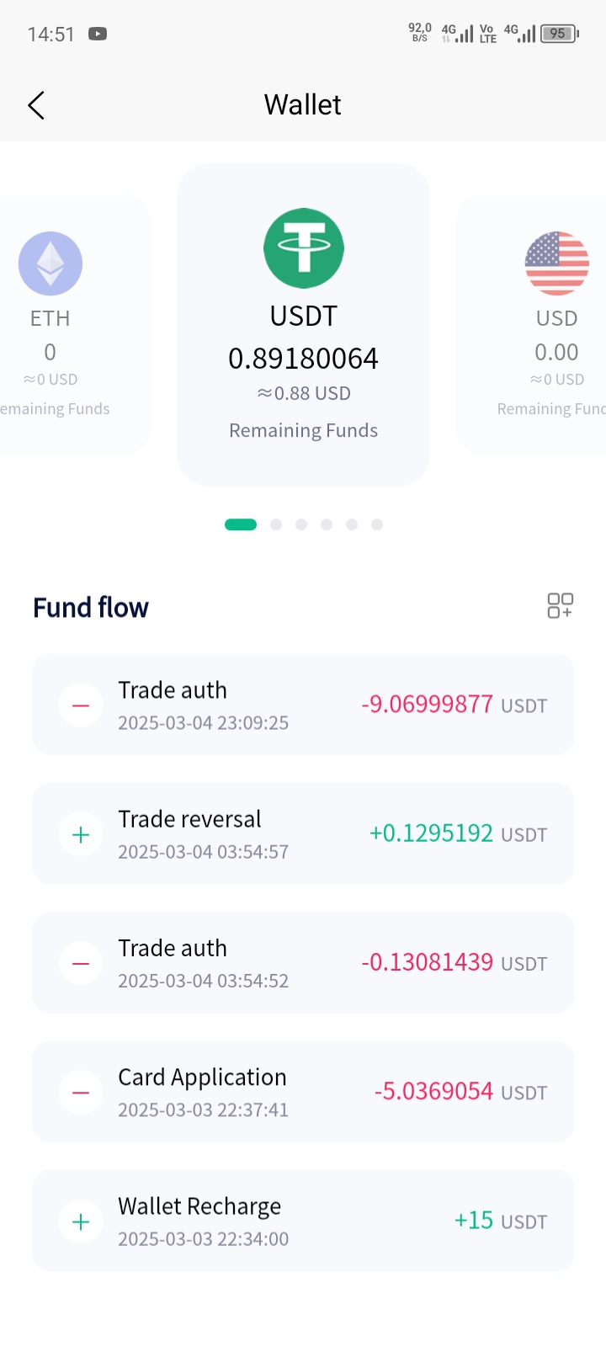The width and height of the screenshot is (606, 1357).
Task: Tap the YouTube icon in the status bar
Action: 98,35
